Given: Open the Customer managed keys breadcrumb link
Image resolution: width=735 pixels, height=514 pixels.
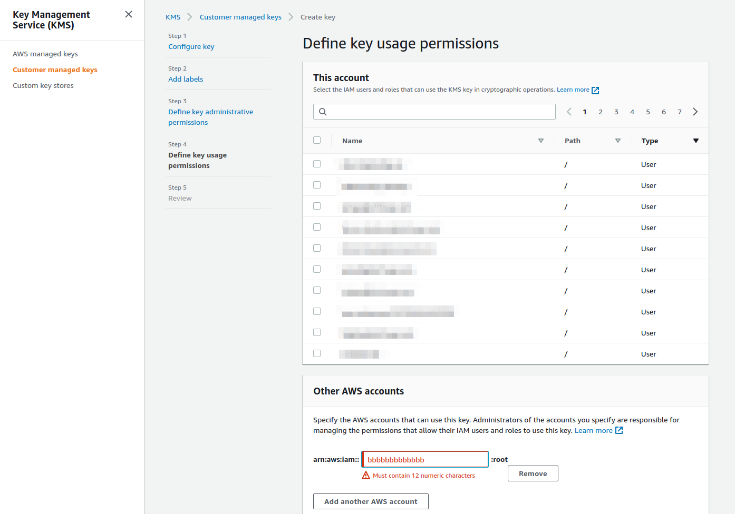Looking at the screenshot, I should pos(240,16).
